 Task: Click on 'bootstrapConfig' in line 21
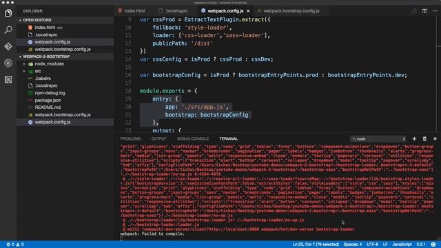[x=224, y=115]
